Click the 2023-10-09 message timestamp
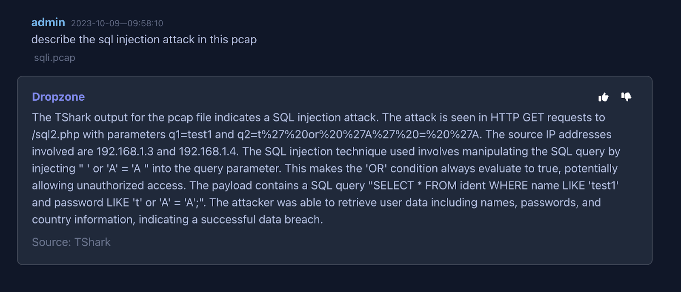This screenshot has height=292, width=681. click(117, 23)
